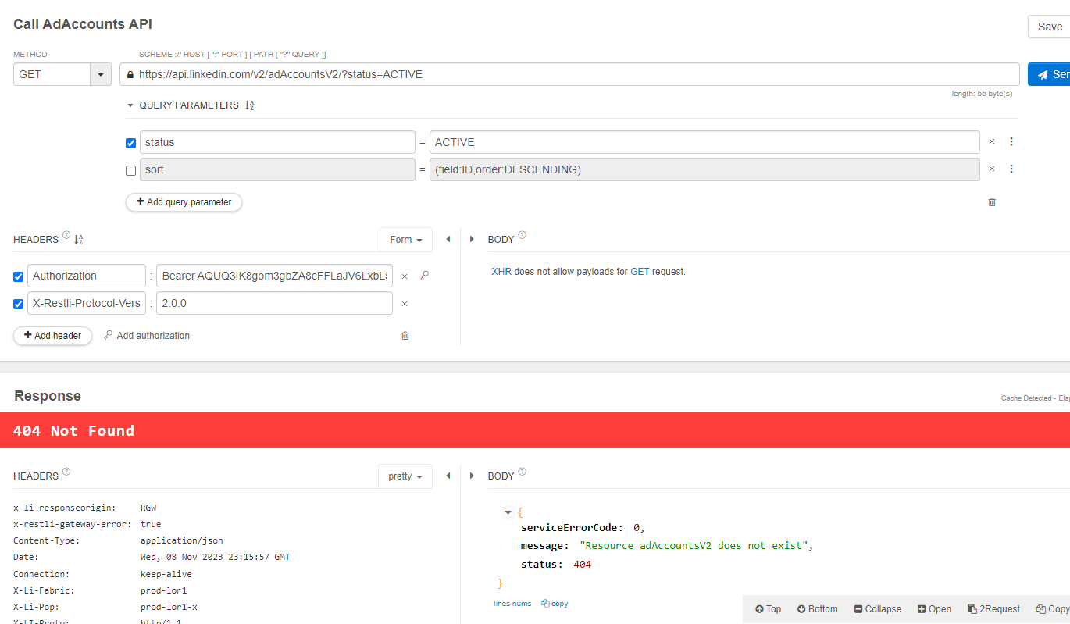
Task: Collapse request headers panel left arrow
Action: [448, 239]
